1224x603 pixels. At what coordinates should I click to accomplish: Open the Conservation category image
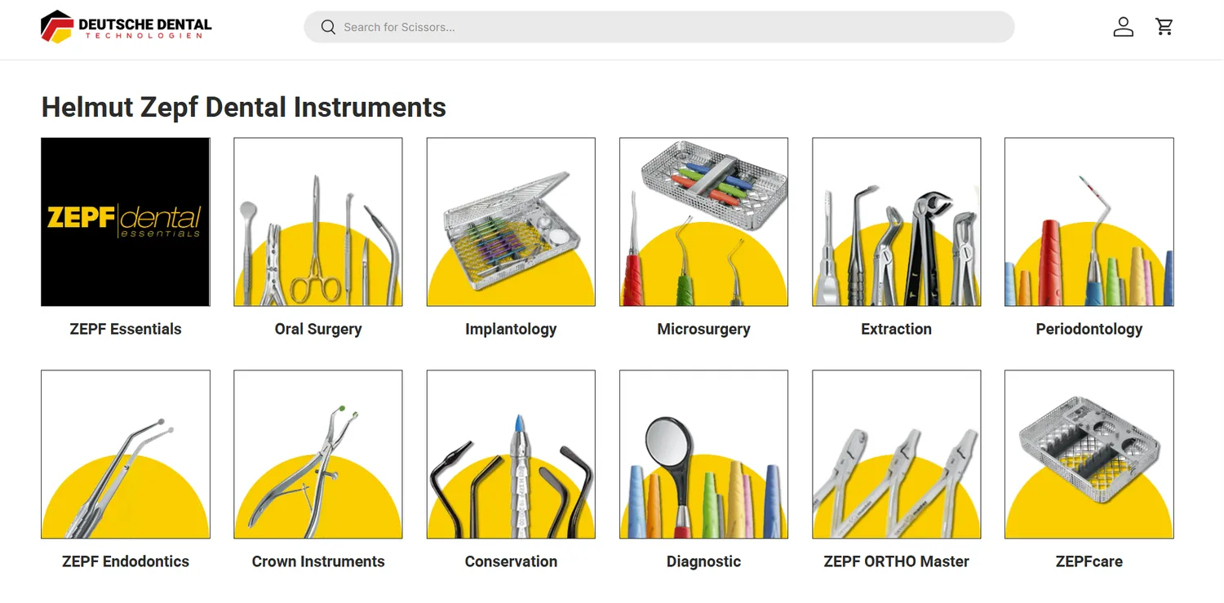(511, 454)
